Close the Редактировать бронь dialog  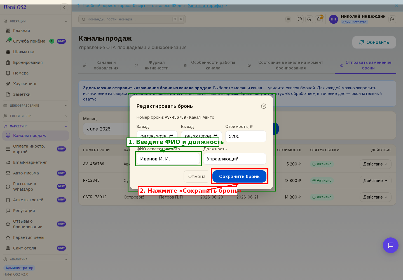click(x=263, y=106)
